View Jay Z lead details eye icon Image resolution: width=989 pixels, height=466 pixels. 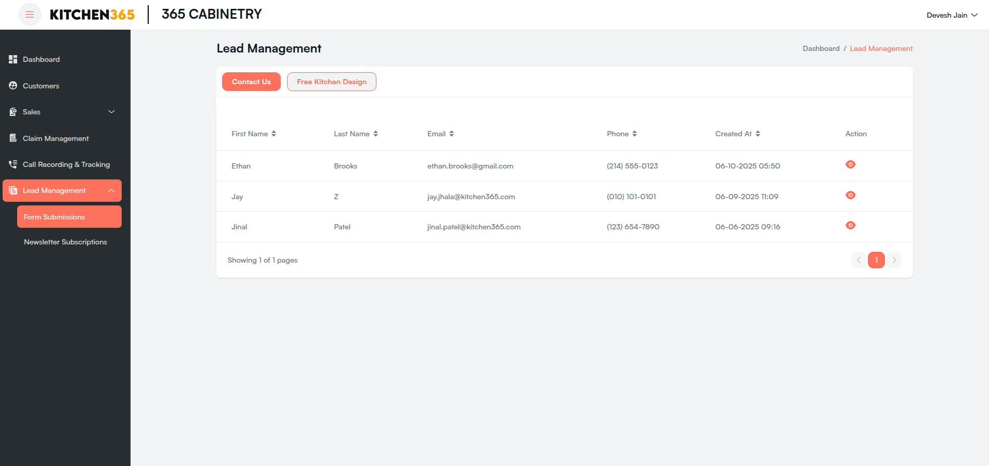click(851, 195)
